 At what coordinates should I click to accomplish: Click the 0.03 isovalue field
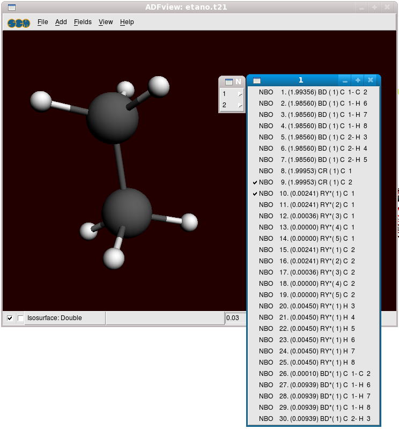(234, 318)
